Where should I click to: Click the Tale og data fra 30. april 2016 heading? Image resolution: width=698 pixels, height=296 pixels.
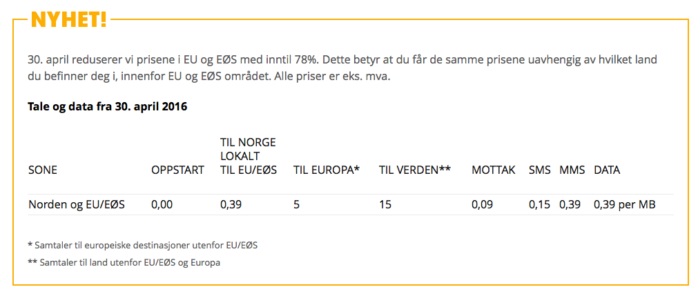coord(107,107)
